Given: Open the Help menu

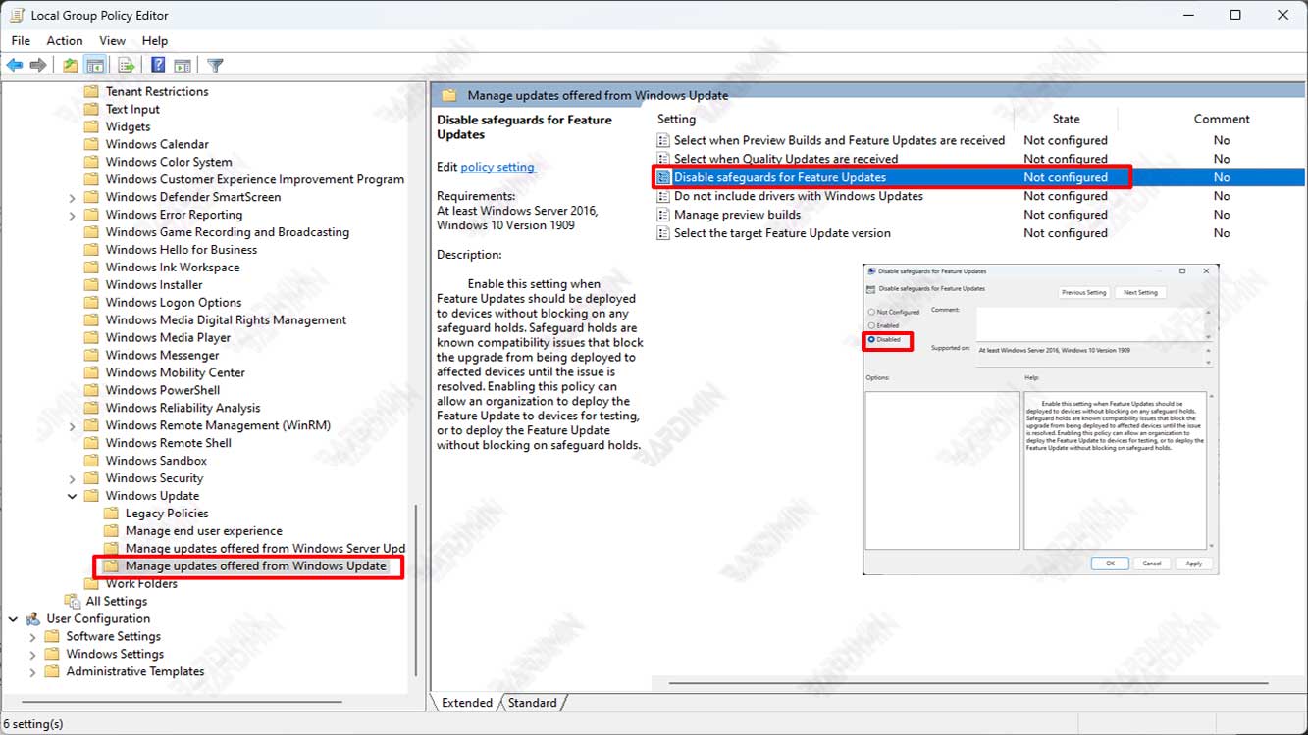Looking at the screenshot, I should click(155, 40).
